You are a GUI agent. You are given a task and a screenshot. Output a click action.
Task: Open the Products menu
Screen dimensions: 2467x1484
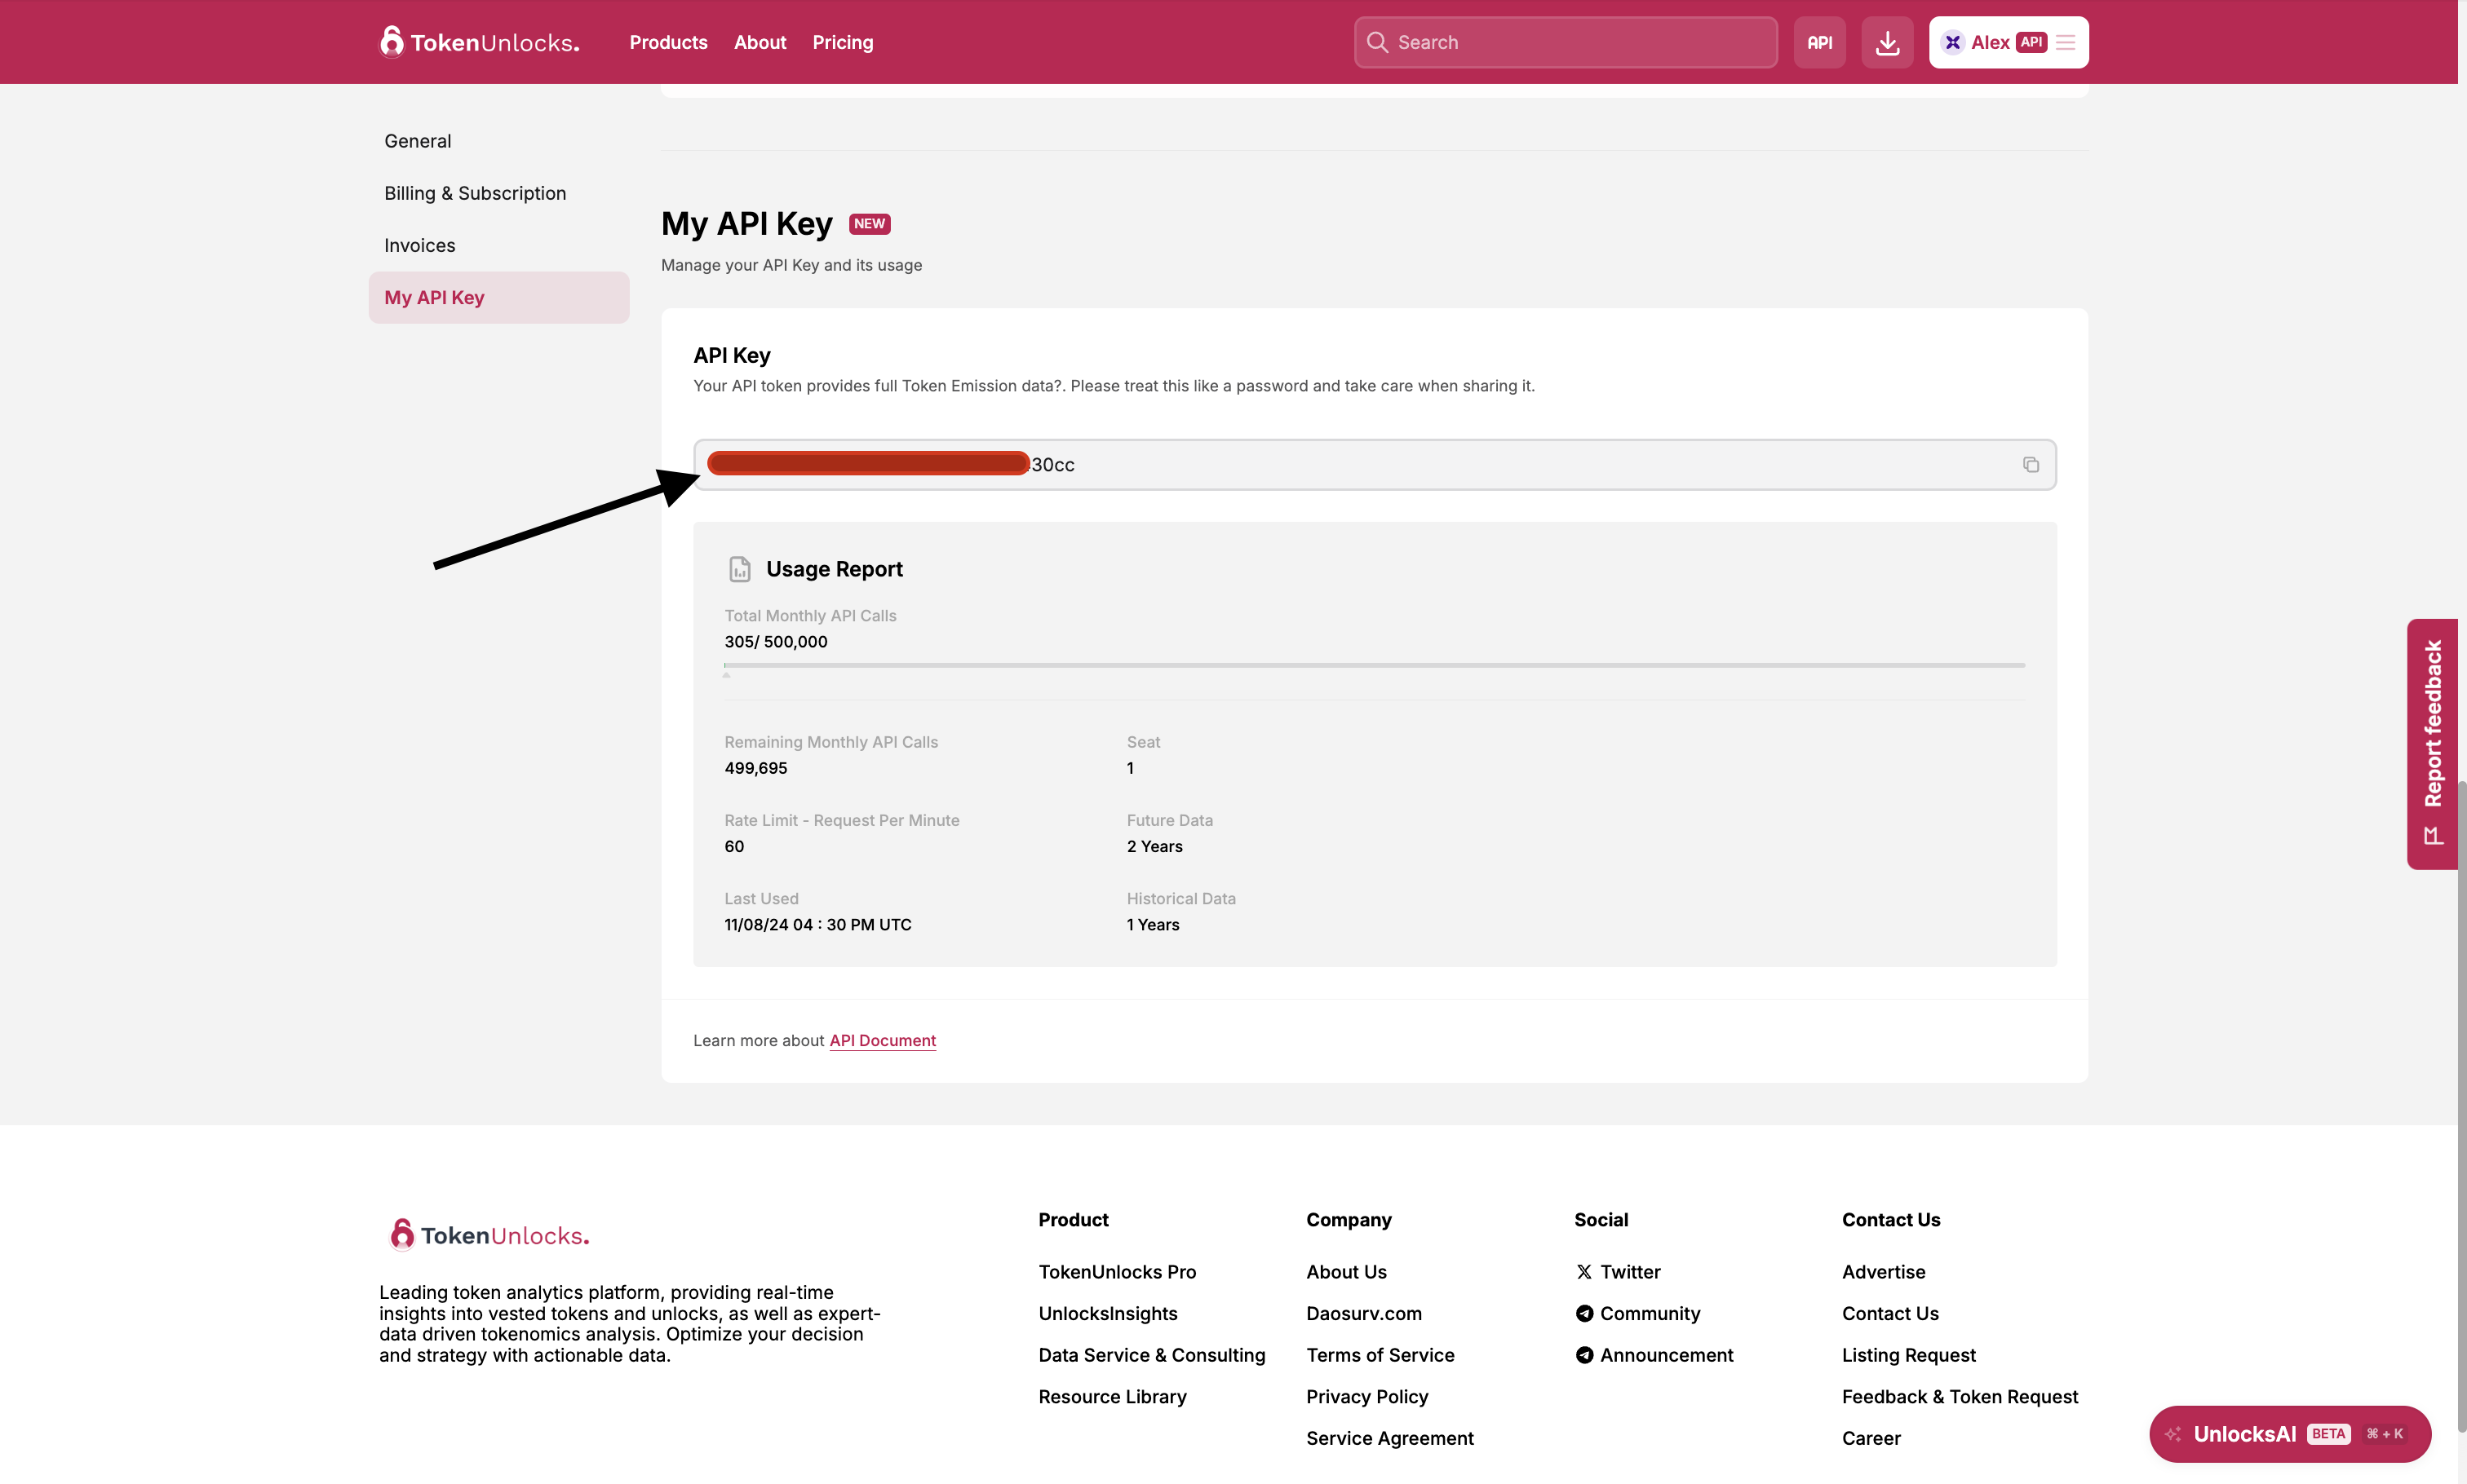668,42
